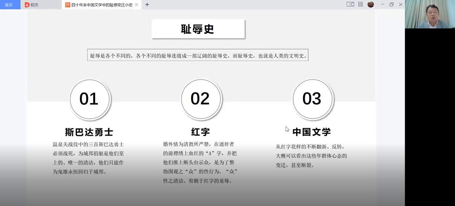Viewport: 455px width, 206px height.
Task: Add a new tab with plus button
Action: pyautogui.click(x=147, y=5)
